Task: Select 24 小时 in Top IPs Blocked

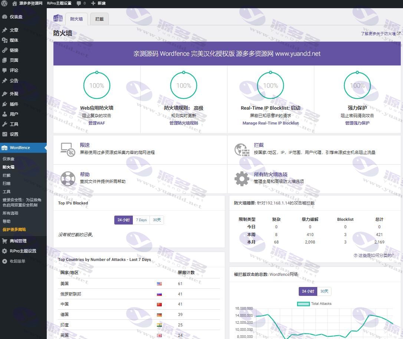Action: [124, 220]
